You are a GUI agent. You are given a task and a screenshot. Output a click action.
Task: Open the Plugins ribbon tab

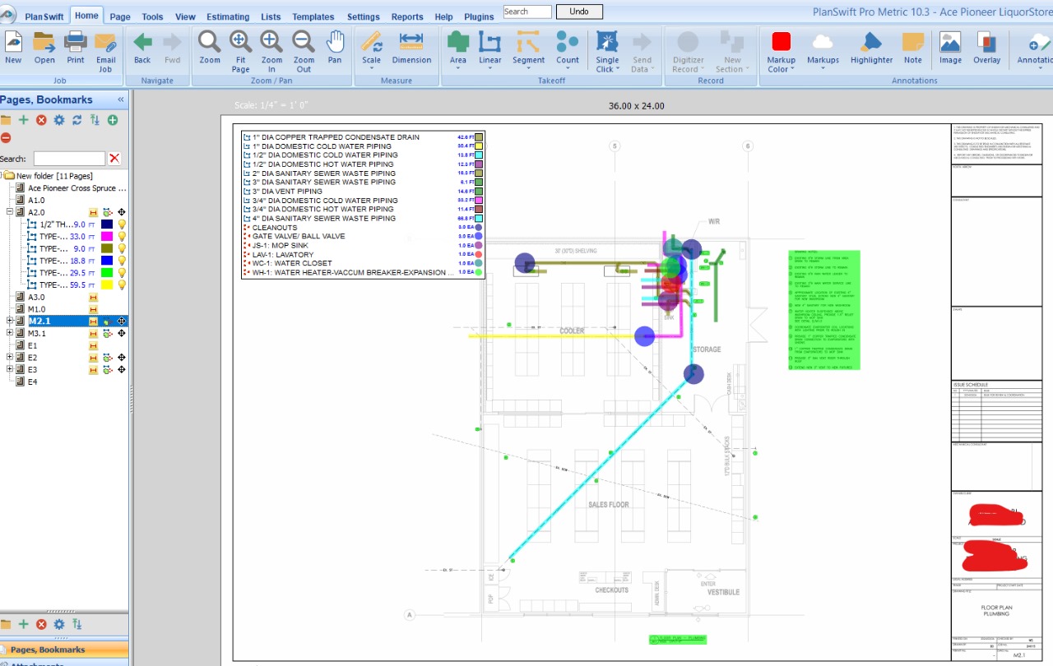coord(479,16)
